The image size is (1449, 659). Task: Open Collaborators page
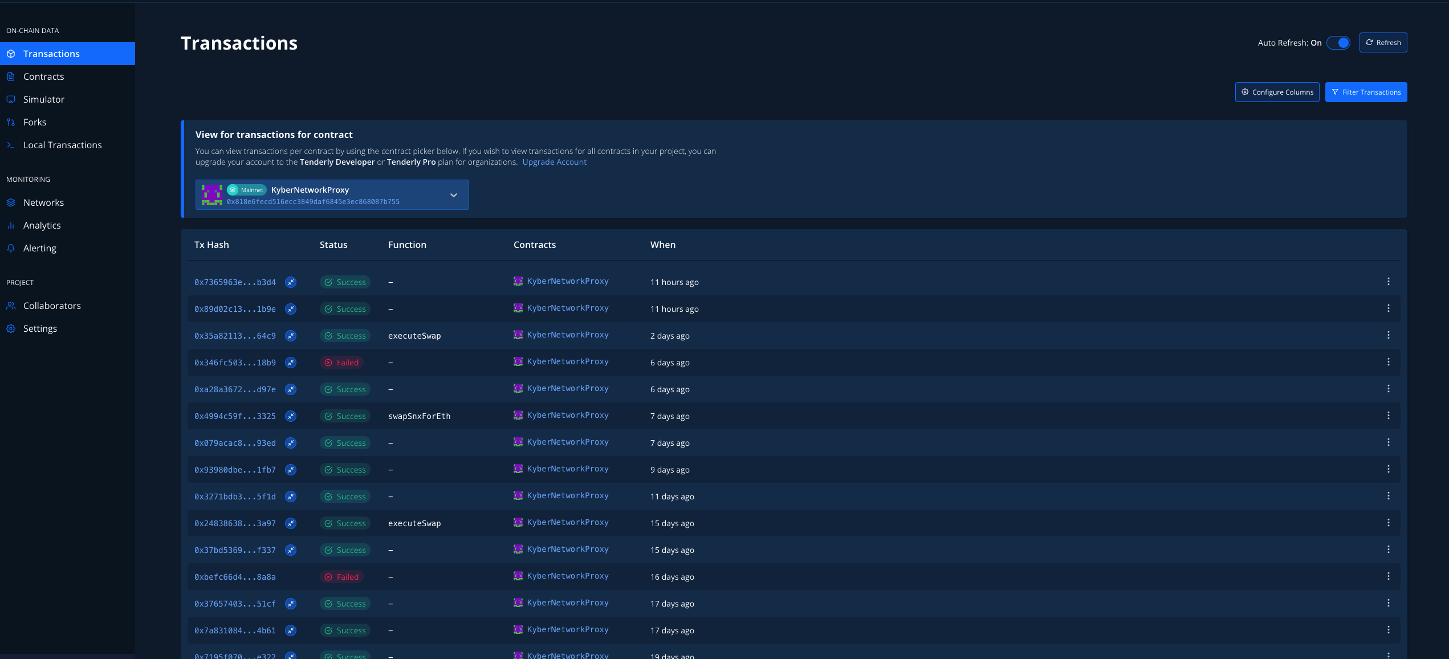tap(67, 306)
